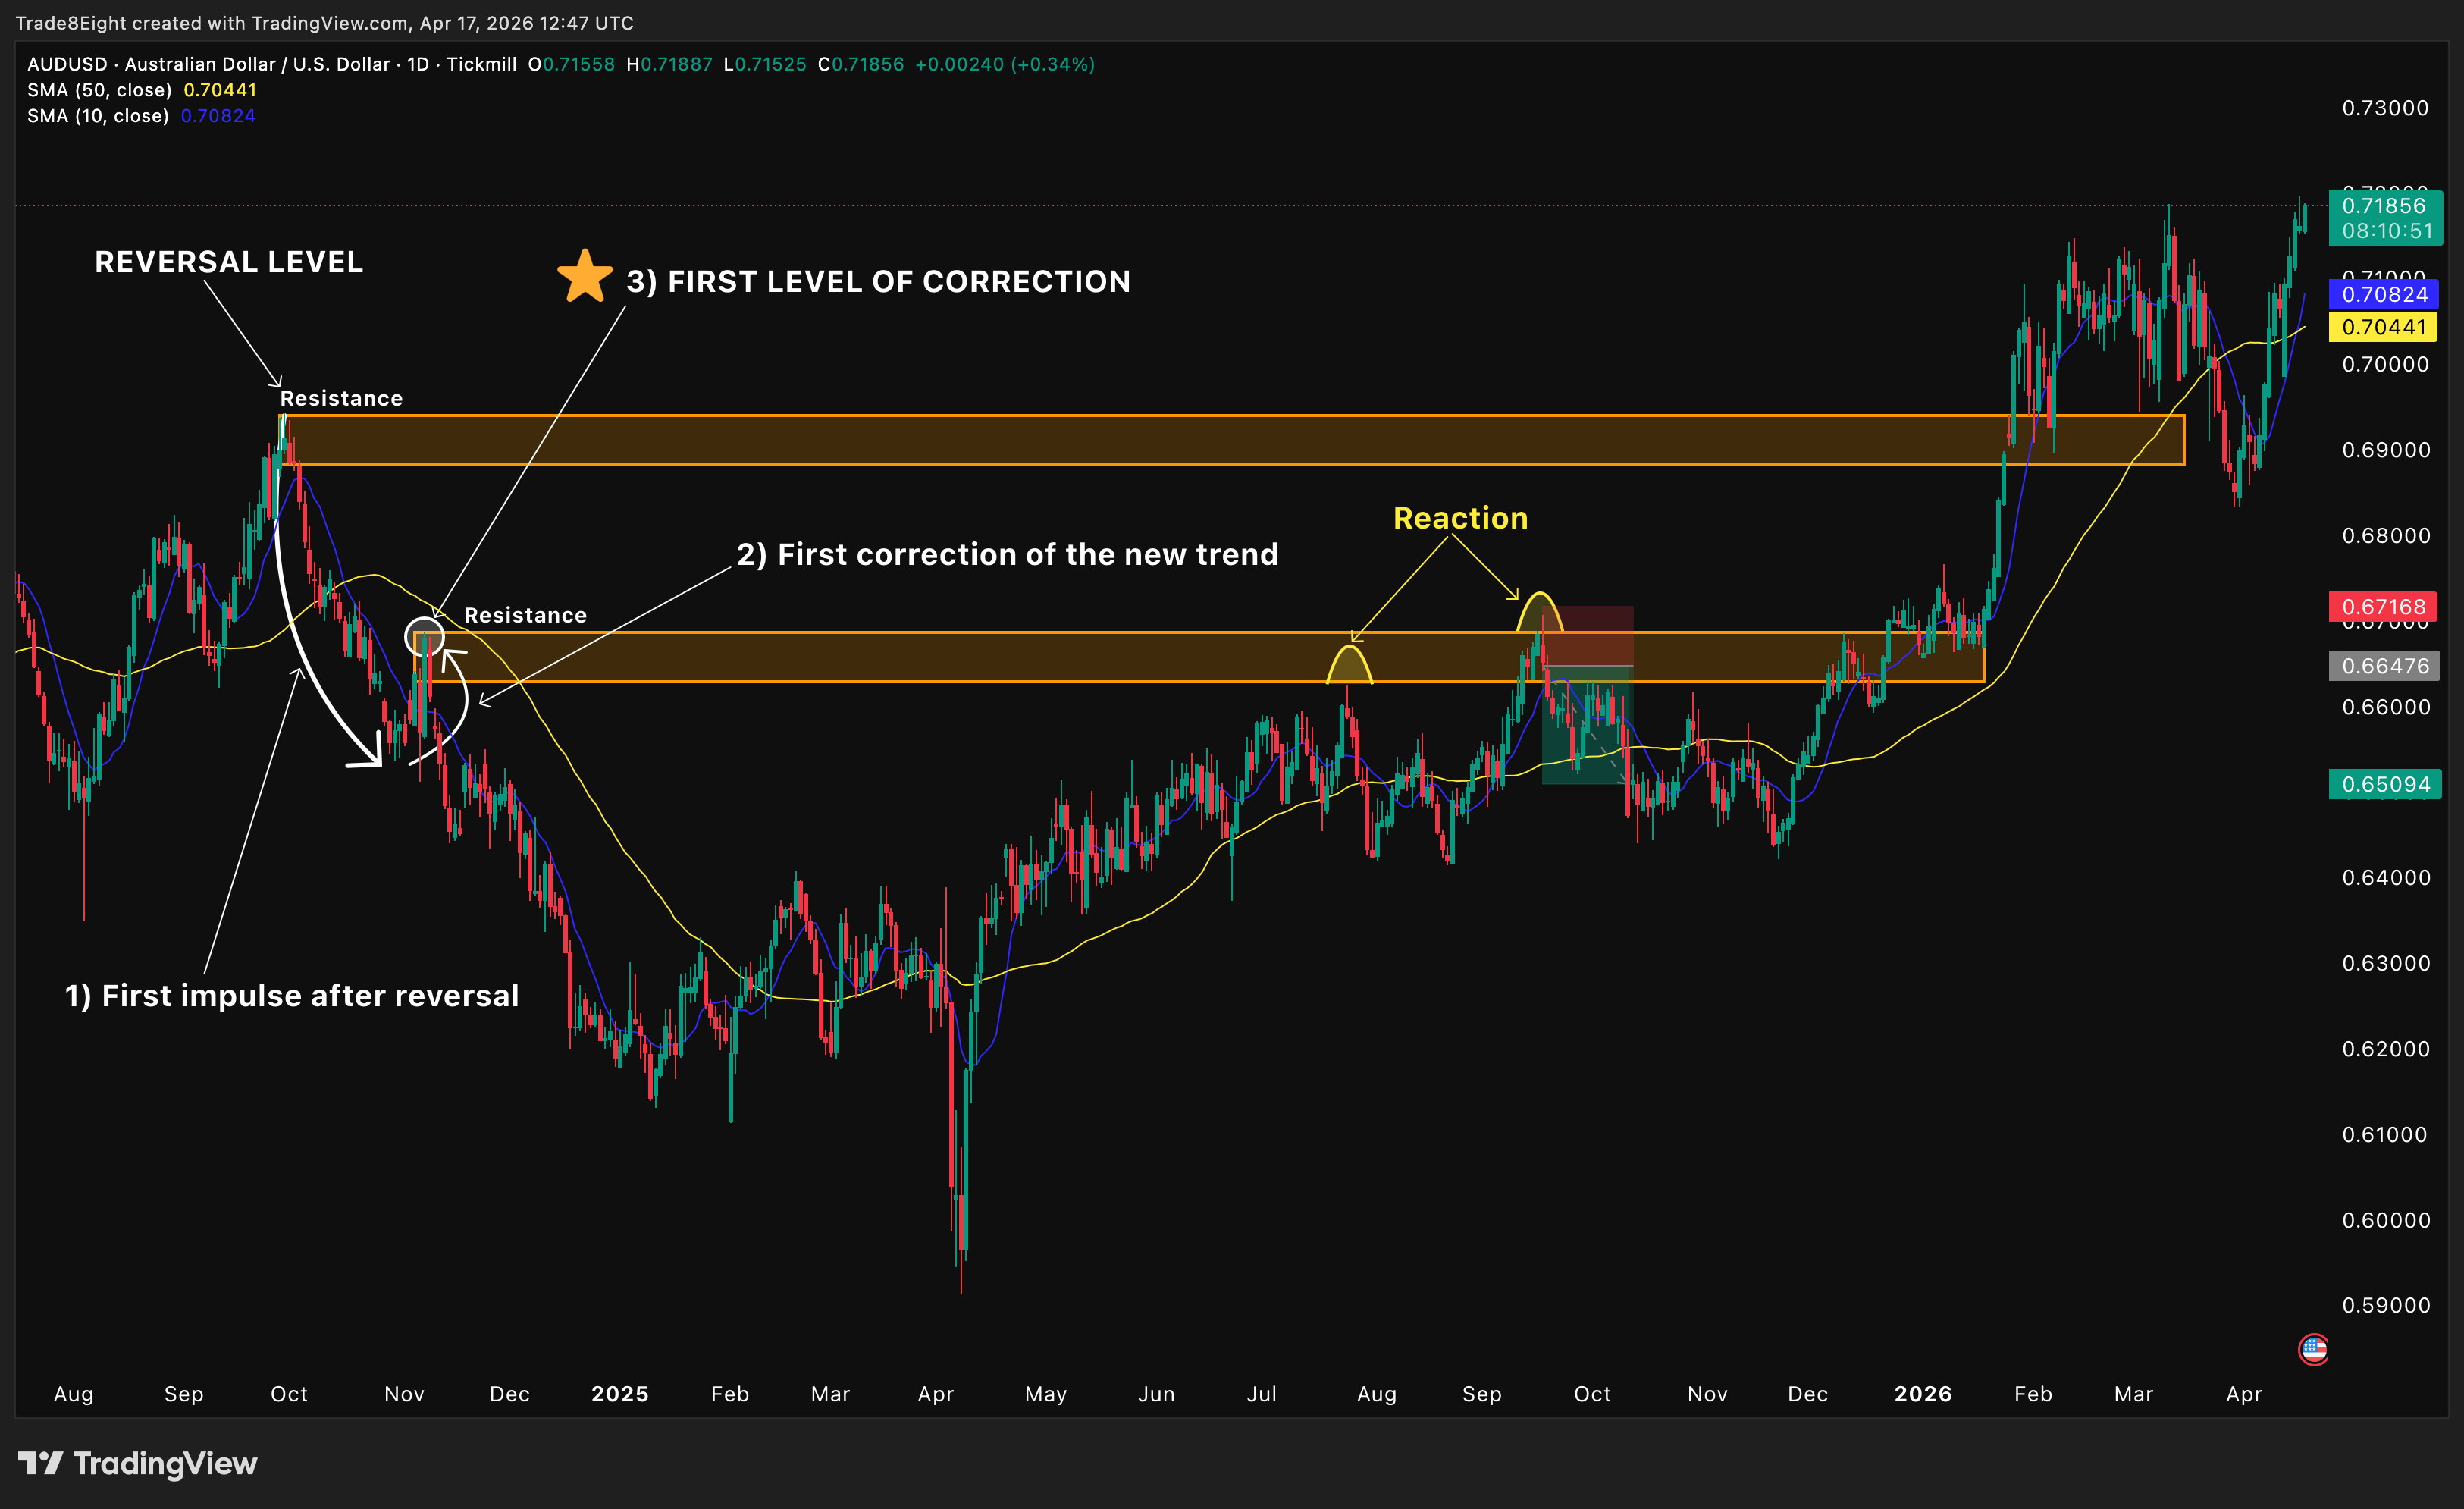2464x1509 pixels.
Task: Select the SMA (50, close) indicator legend
Action: 142,90
